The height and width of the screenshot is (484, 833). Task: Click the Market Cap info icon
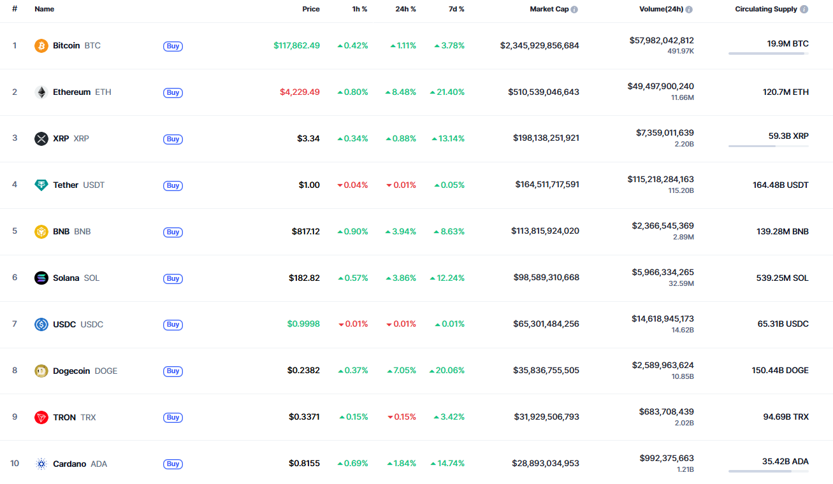coord(574,10)
